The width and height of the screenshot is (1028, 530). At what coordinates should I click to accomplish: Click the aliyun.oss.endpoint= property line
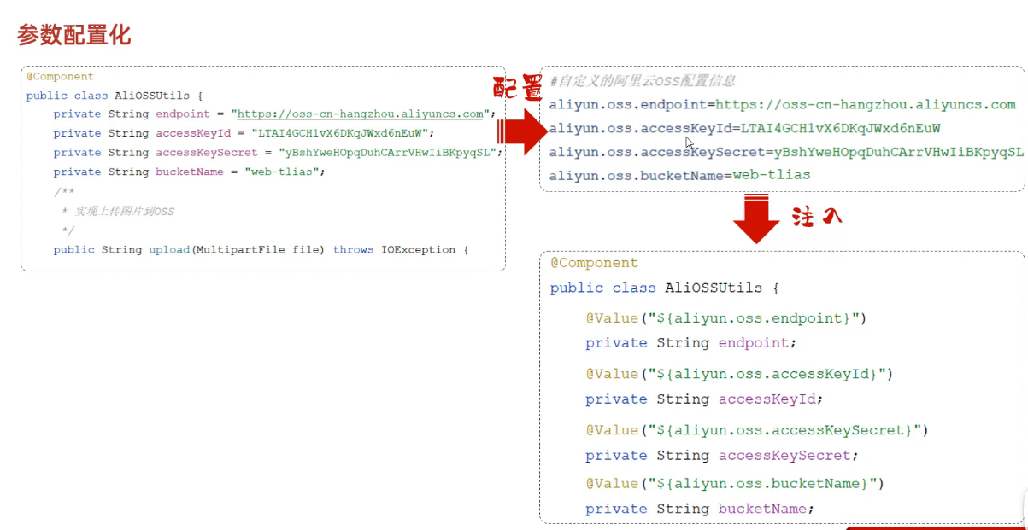(782, 105)
